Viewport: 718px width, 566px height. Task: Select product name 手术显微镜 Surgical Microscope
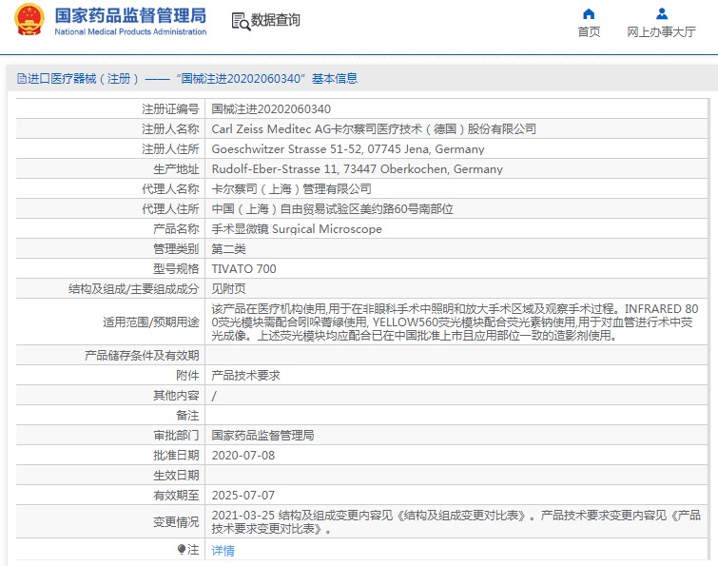click(x=297, y=229)
